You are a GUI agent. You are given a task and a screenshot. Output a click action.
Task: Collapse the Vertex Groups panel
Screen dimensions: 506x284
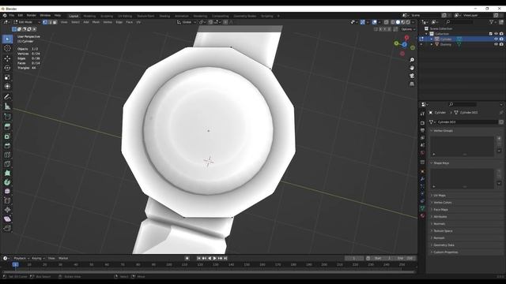coord(443,131)
